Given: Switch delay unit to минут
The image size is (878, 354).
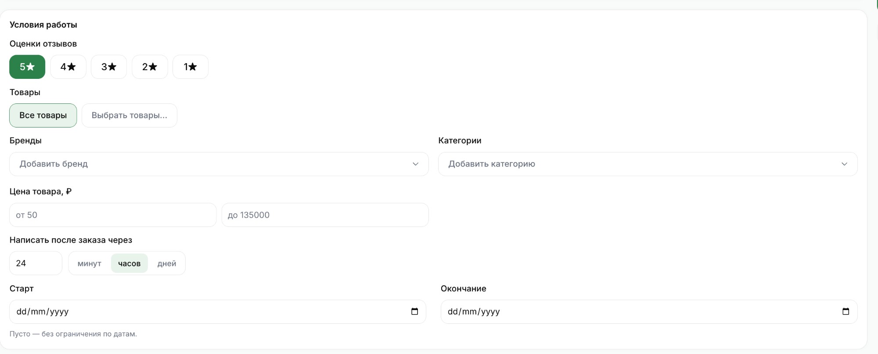Looking at the screenshot, I should (x=90, y=263).
